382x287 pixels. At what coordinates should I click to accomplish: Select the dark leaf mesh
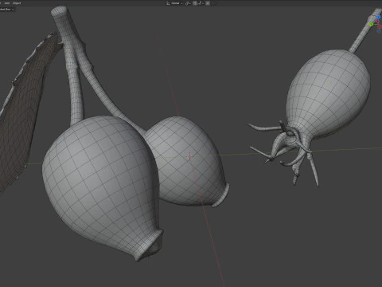click(21, 114)
